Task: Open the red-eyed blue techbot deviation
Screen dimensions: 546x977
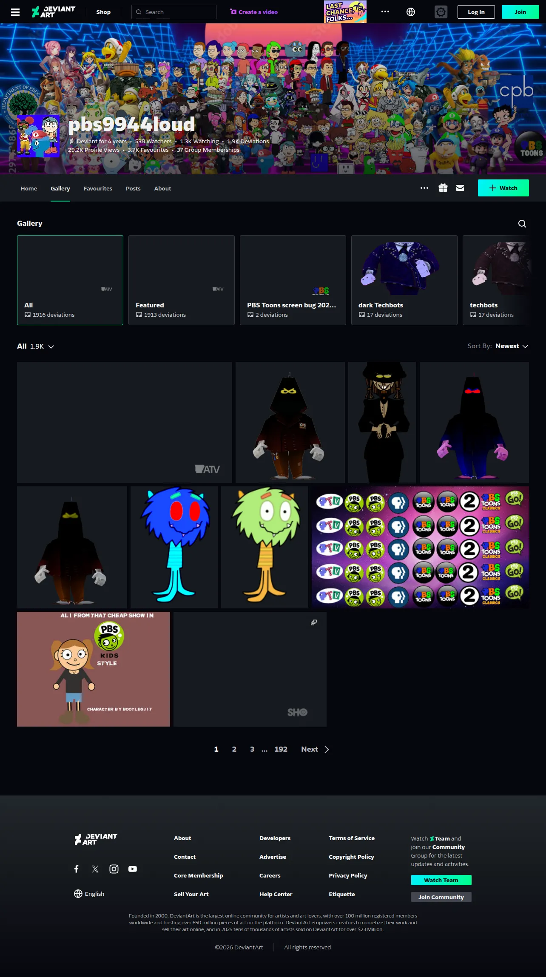Action: click(x=474, y=422)
